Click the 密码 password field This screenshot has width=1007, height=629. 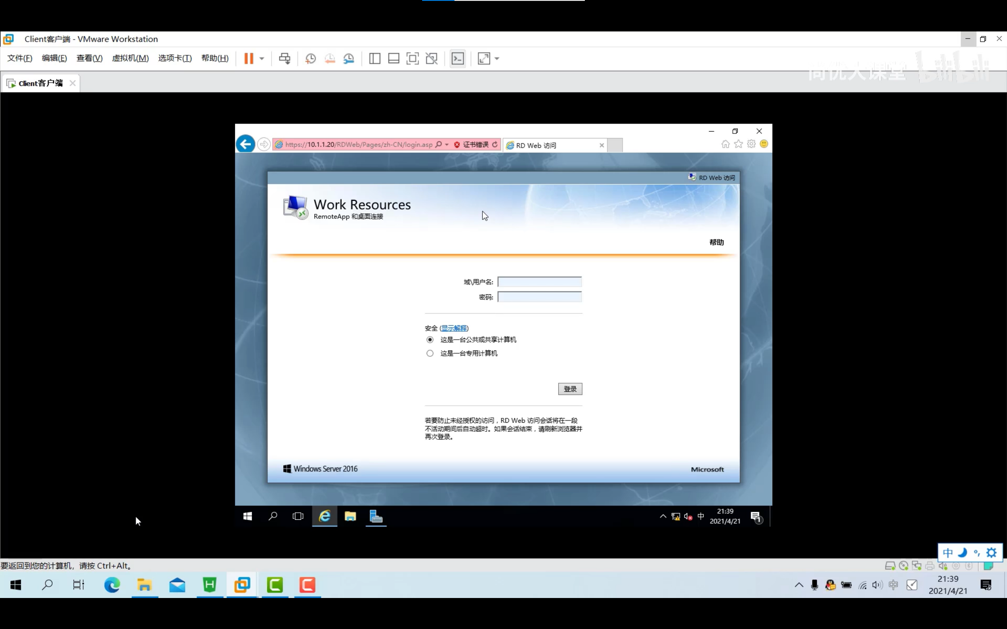pyautogui.click(x=539, y=297)
